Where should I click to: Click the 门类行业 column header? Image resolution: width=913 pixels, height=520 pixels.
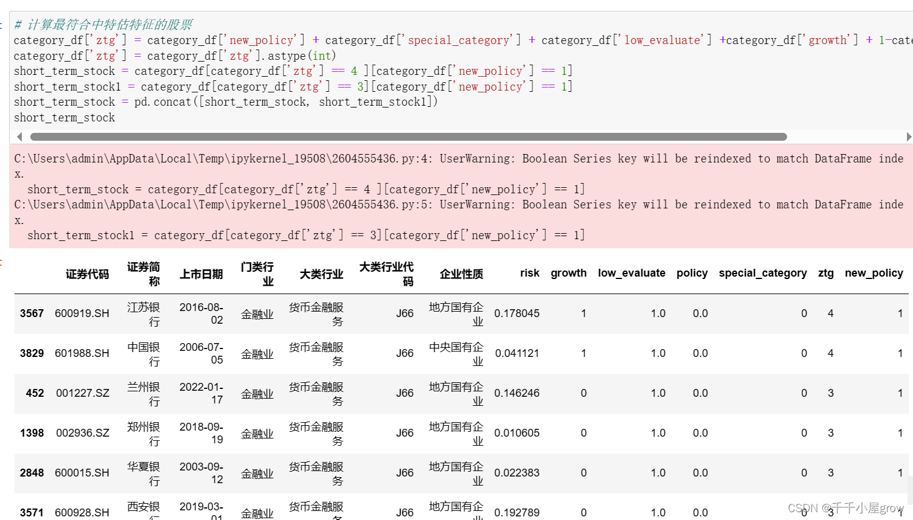tap(257, 274)
